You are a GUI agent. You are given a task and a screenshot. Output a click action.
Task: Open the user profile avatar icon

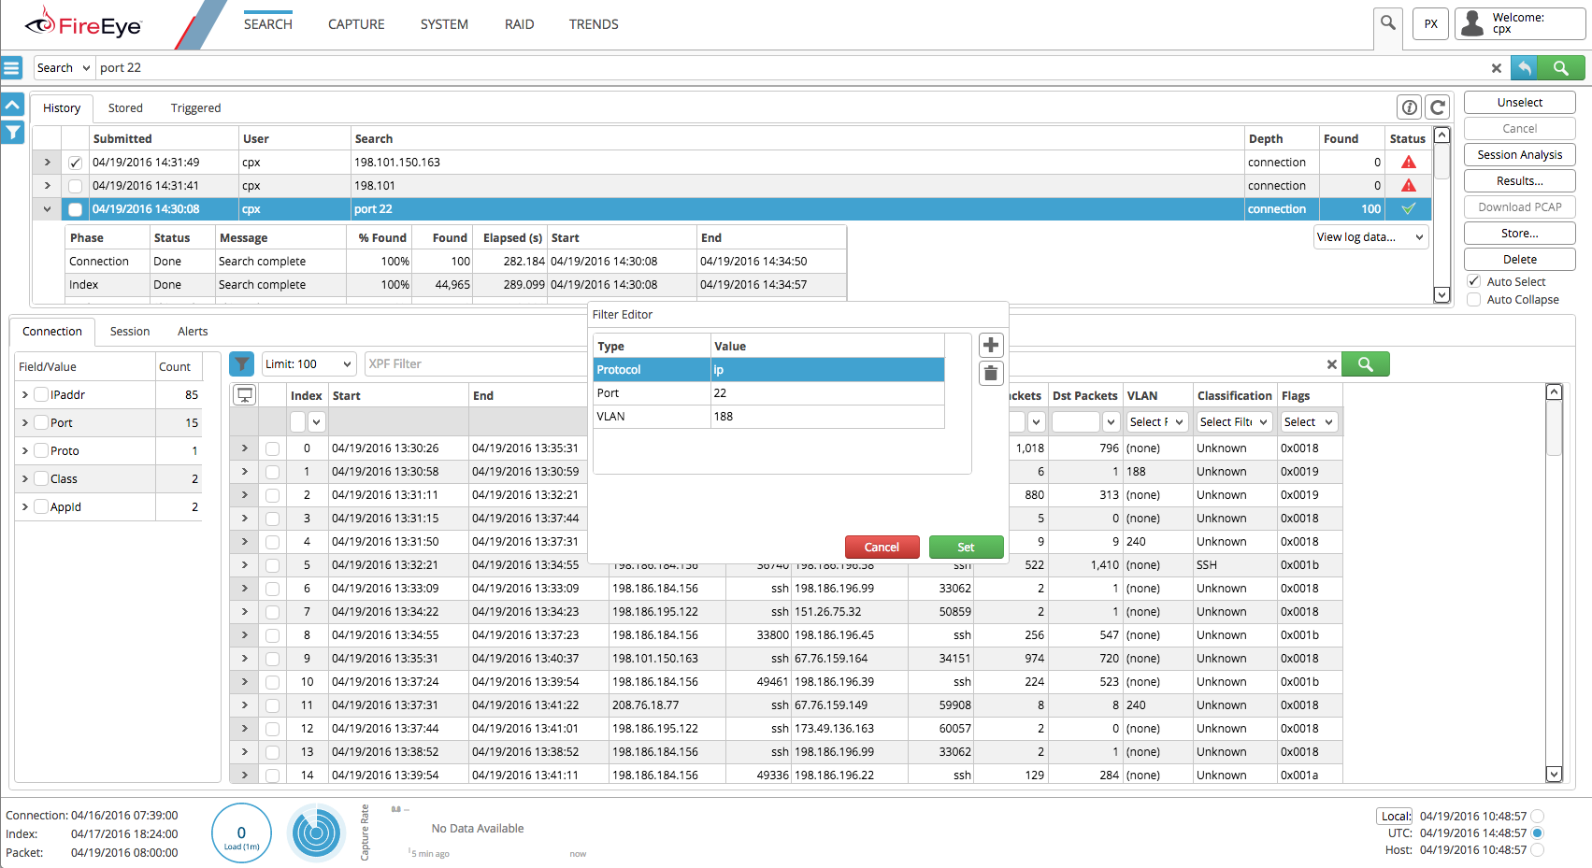point(1472,23)
